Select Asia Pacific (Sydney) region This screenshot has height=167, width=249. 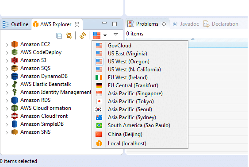pos(140,117)
